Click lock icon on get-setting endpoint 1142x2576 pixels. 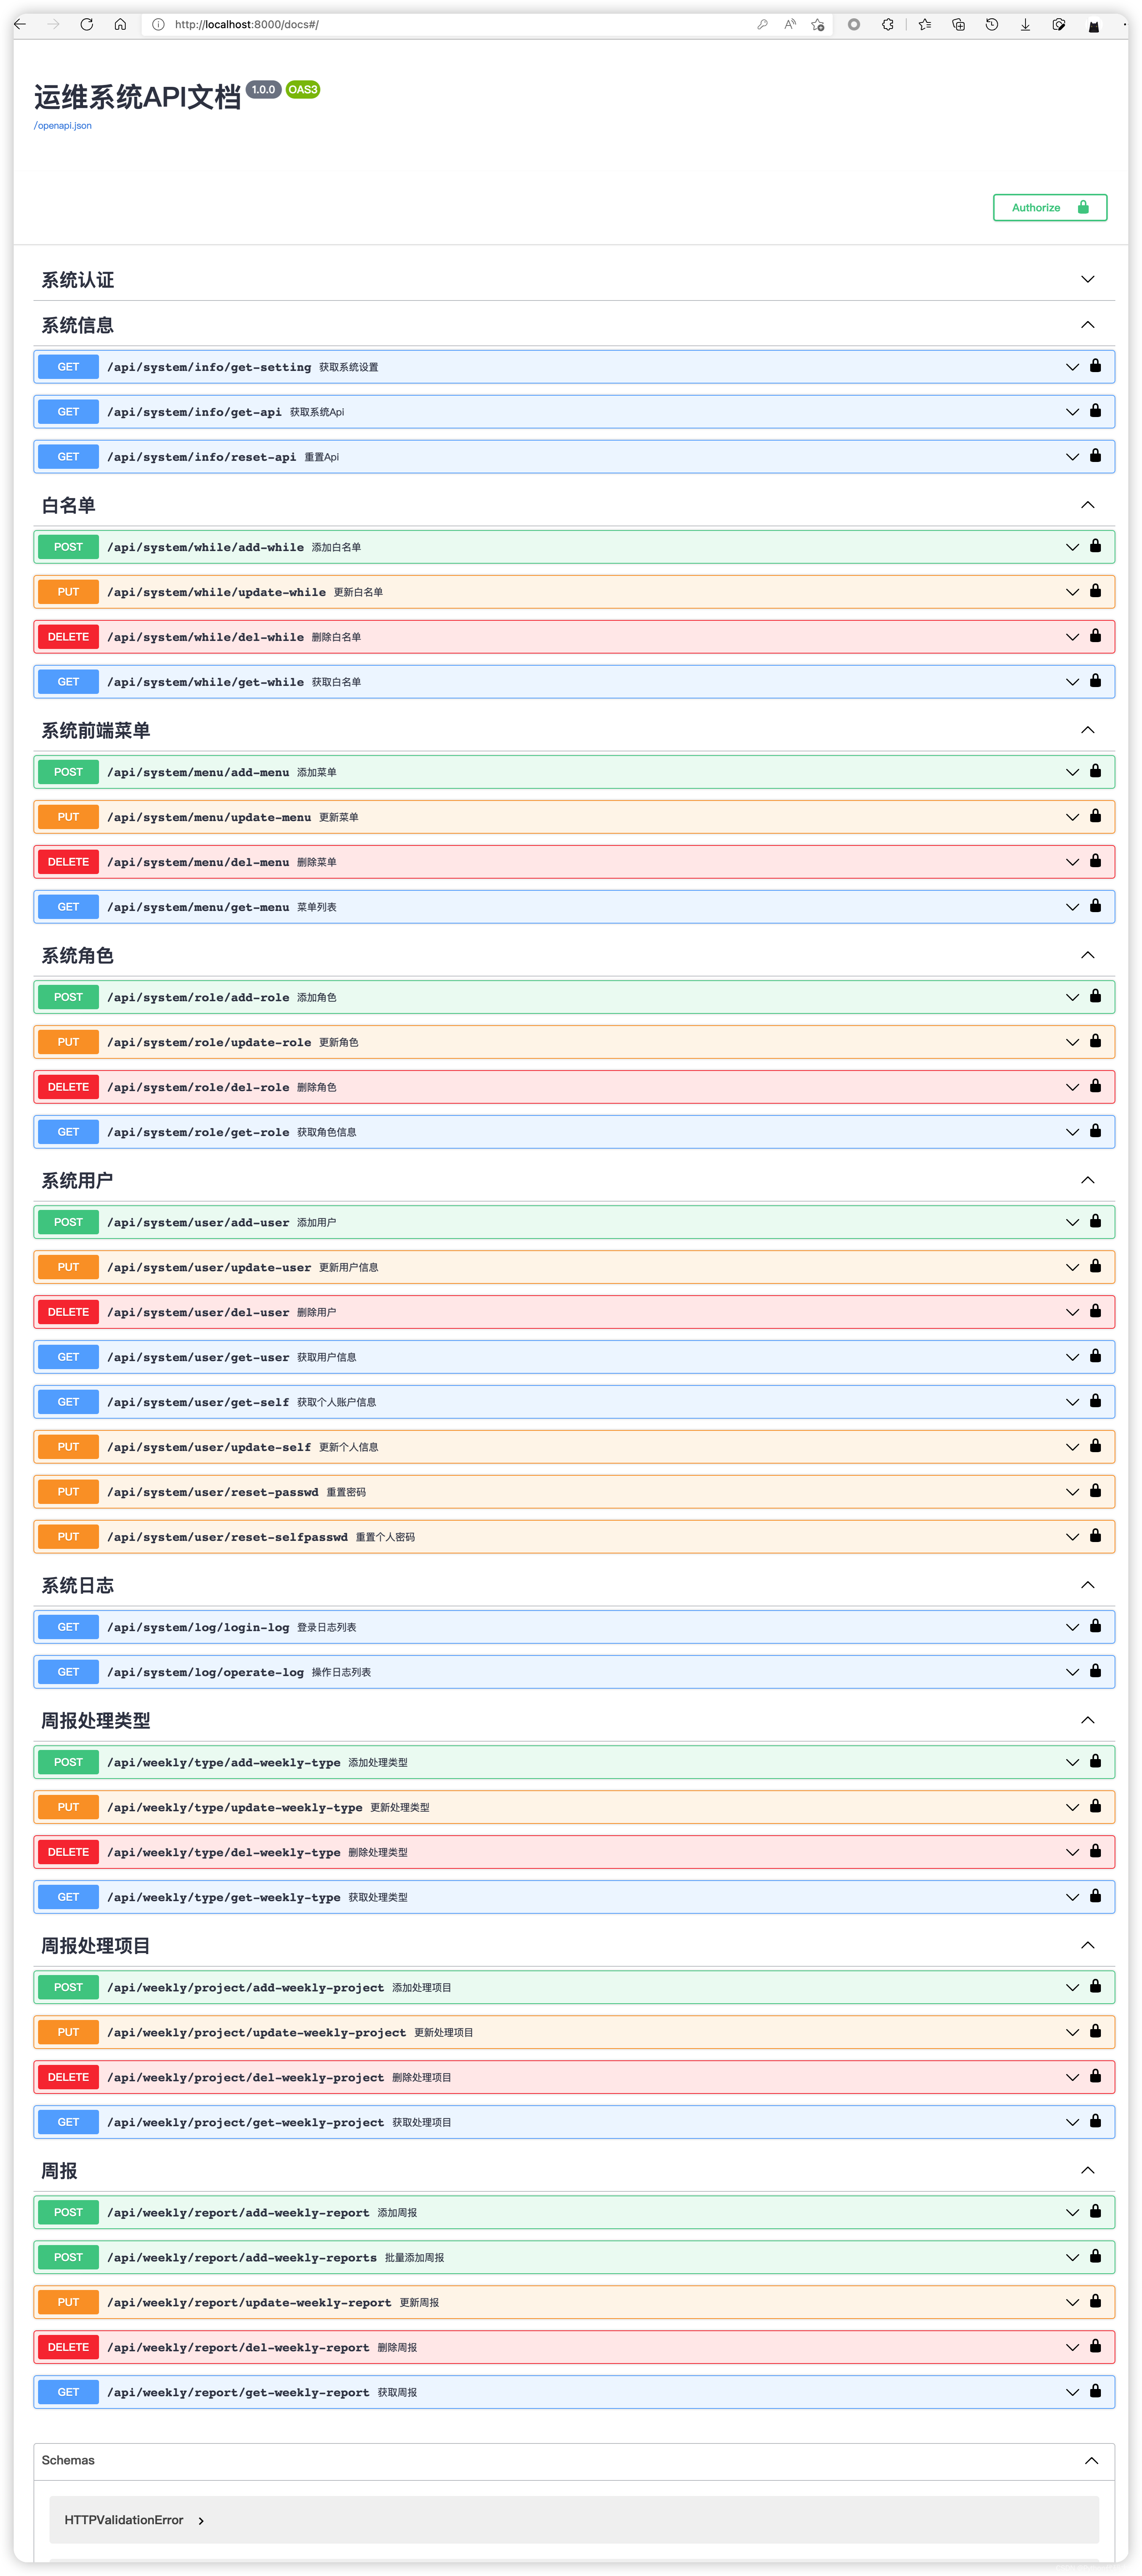(1095, 366)
